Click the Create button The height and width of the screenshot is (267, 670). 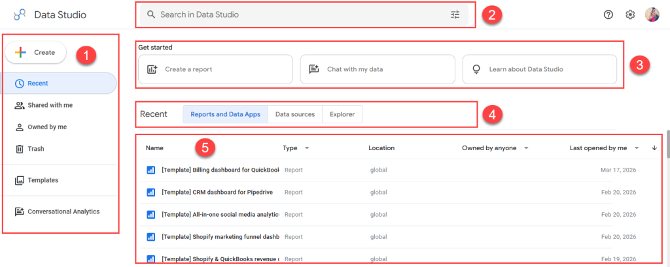[x=36, y=52]
